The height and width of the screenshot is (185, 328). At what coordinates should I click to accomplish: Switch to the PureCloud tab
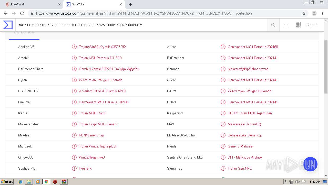point(31,4)
